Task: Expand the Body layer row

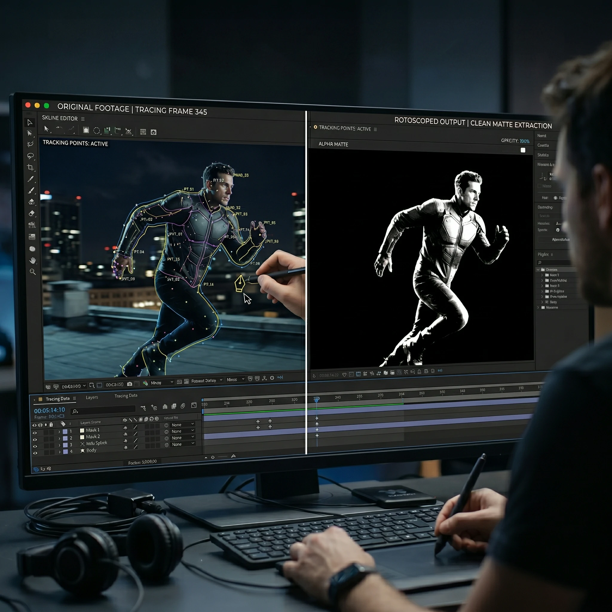Action: click(x=59, y=452)
